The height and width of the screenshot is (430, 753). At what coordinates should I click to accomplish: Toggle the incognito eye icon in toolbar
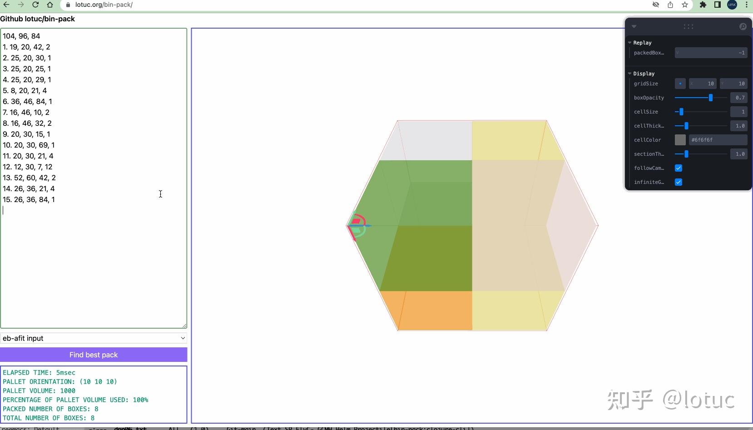655,5
